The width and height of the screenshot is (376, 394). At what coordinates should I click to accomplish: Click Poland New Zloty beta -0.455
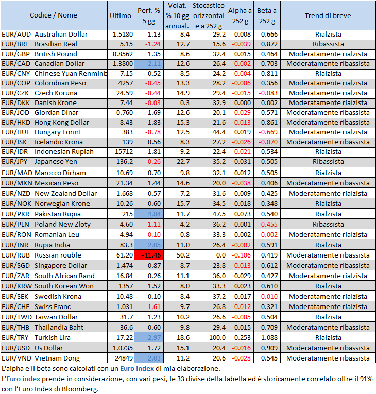pos(267,225)
